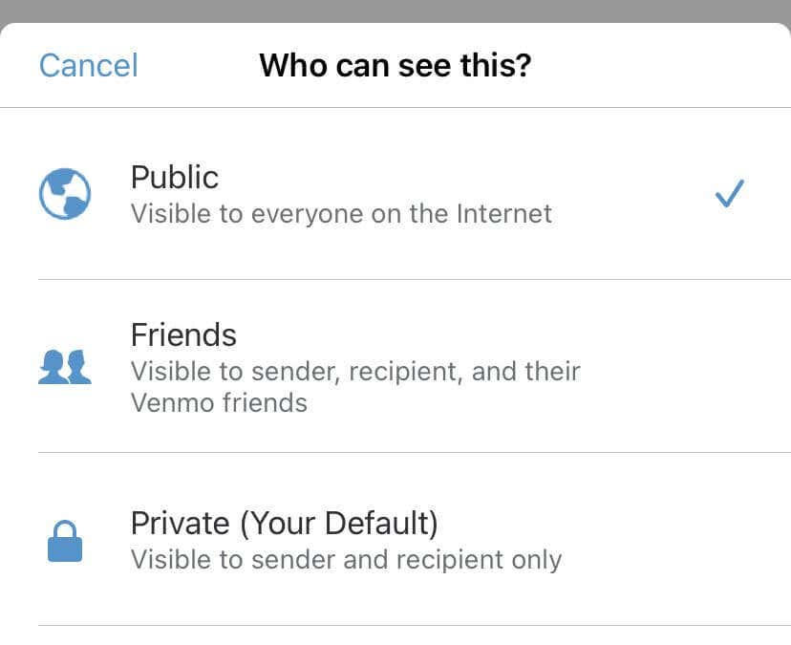Image resolution: width=791 pixels, height=645 pixels.
Task: Click the lock symbol on the Private row
Action: tap(64, 541)
